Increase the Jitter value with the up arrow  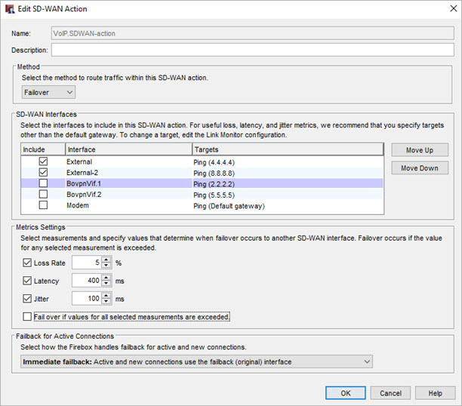click(x=106, y=296)
